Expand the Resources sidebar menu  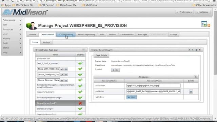[x=12, y=29]
